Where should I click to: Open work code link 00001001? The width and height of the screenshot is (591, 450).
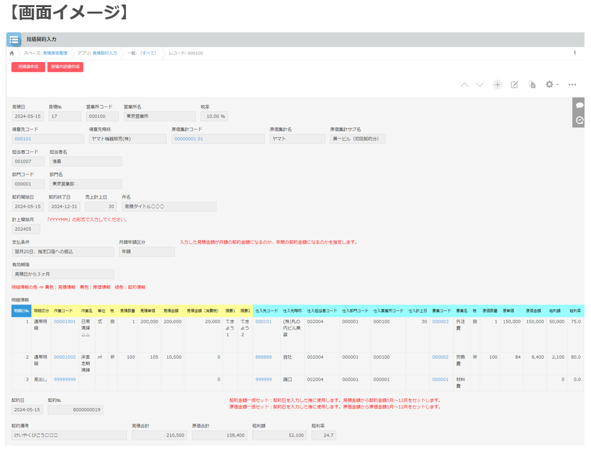65,322
